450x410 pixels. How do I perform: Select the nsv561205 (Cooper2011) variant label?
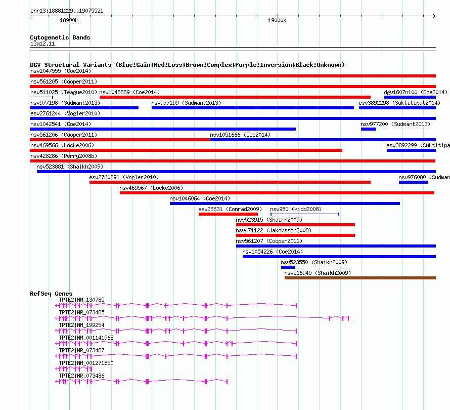coord(64,81)
